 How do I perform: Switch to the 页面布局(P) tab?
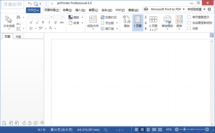(52, 10)
